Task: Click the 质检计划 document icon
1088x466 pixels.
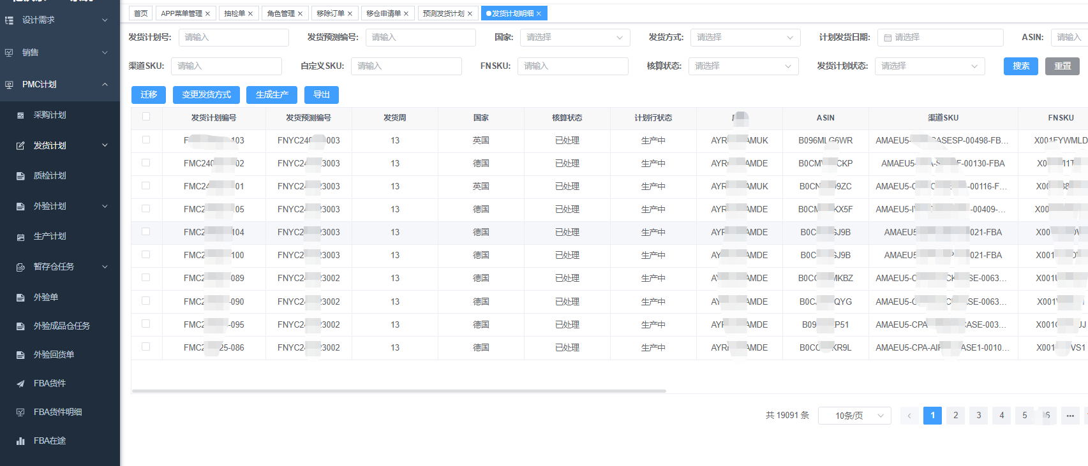Action: coord(20,176)
